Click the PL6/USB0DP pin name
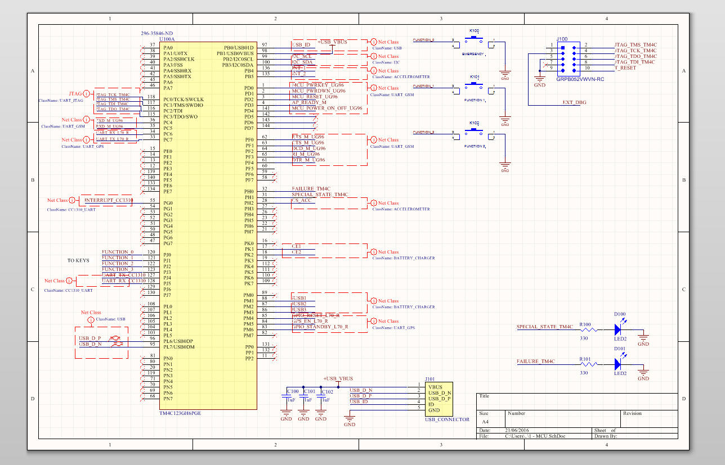 pos(178,341)
